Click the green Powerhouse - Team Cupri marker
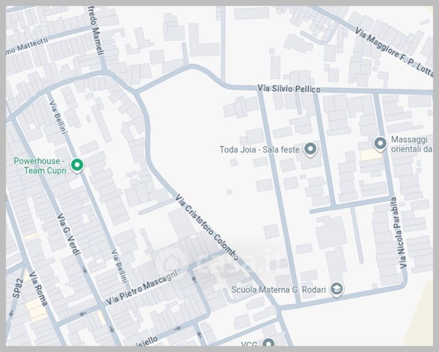439x352 pixels. pyautogui.click(x=76, y=165)
